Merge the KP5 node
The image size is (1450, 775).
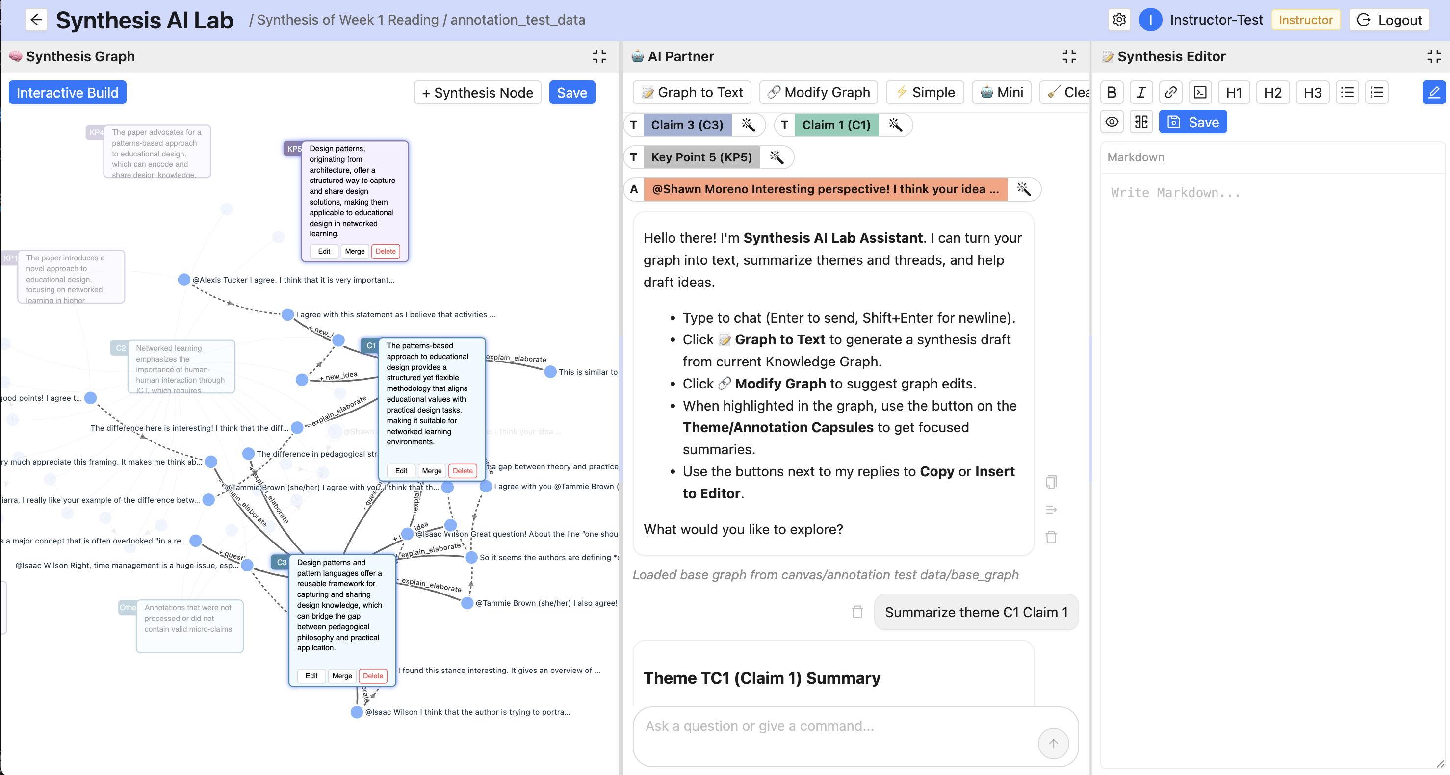point(355,251)
